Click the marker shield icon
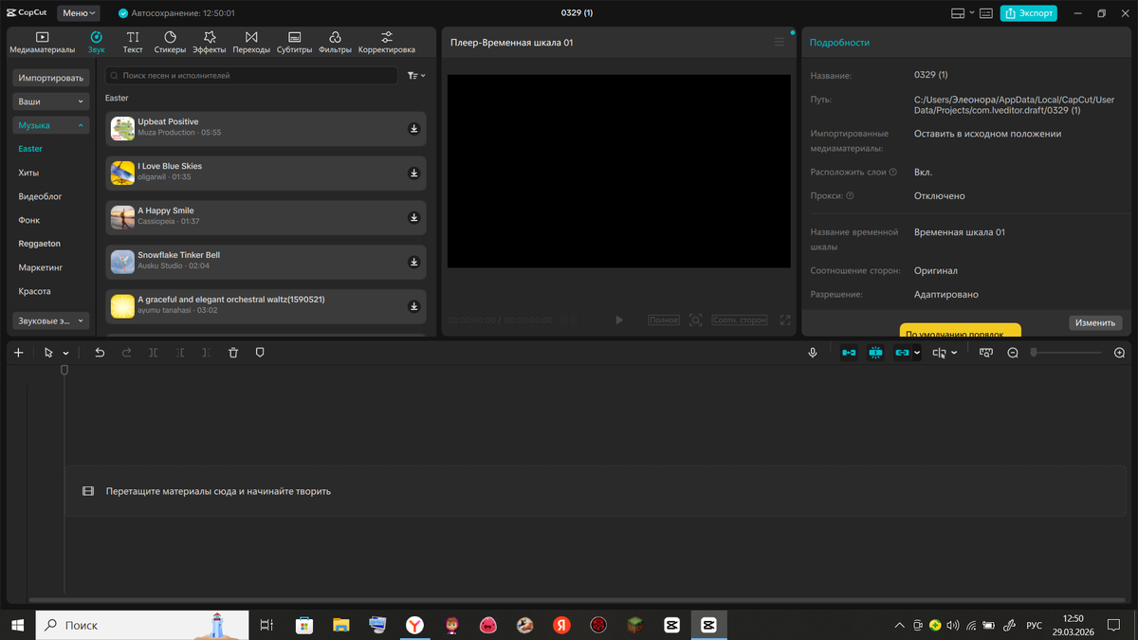The image size is (1138, 640). pos(260,353)
